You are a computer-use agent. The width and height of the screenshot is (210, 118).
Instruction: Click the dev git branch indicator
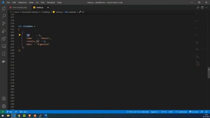tap(10, 112)
